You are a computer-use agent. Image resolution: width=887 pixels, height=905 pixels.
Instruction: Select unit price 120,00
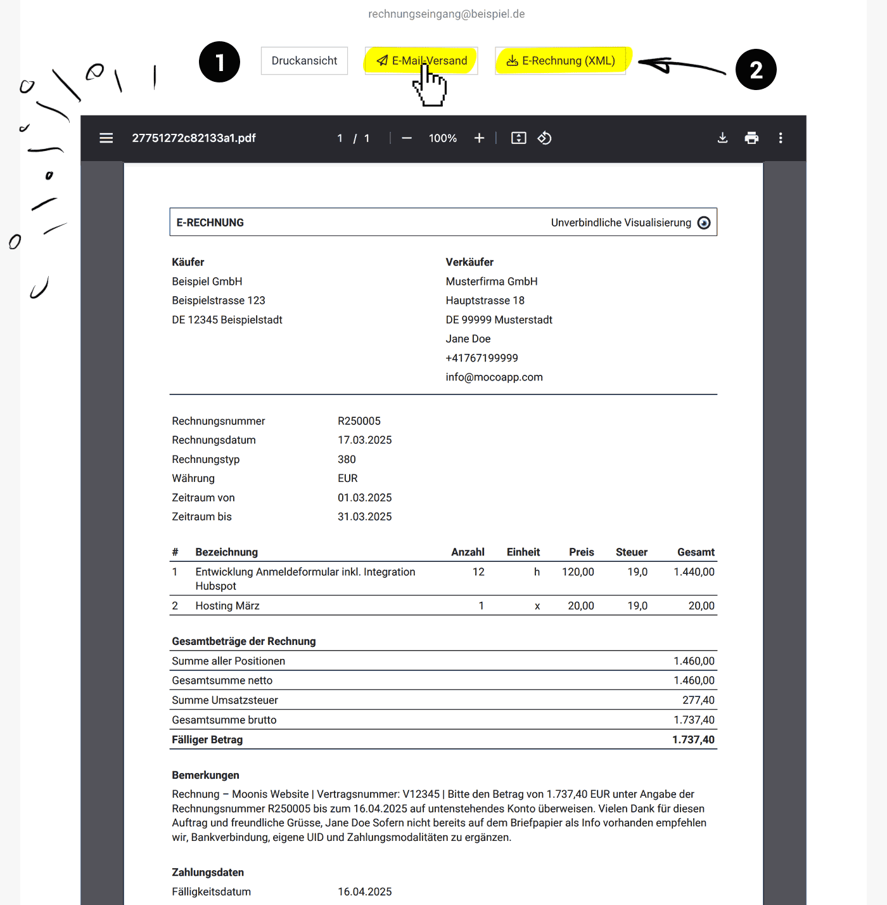point(578,572)
